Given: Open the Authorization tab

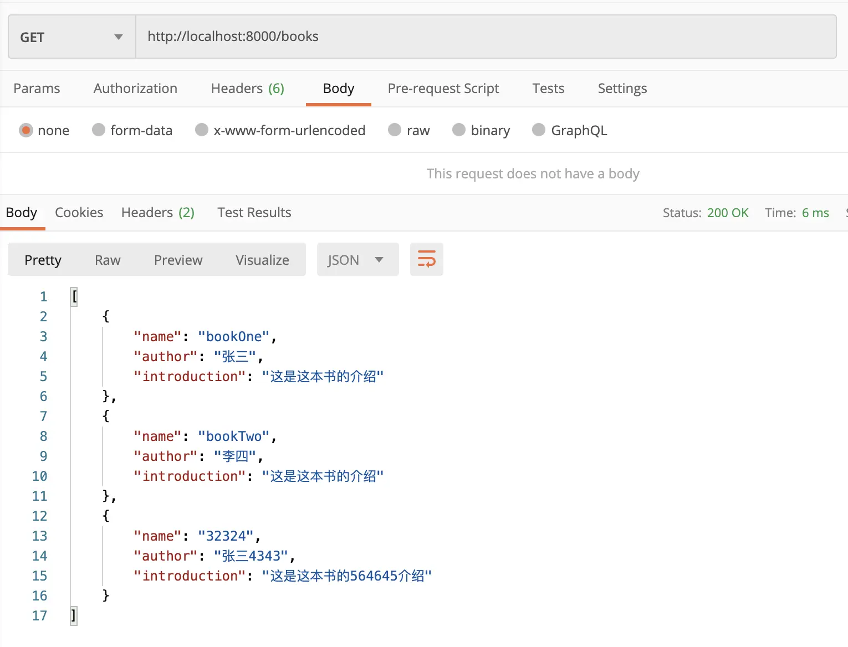Looking at the screenshot, I should [135, 89].
